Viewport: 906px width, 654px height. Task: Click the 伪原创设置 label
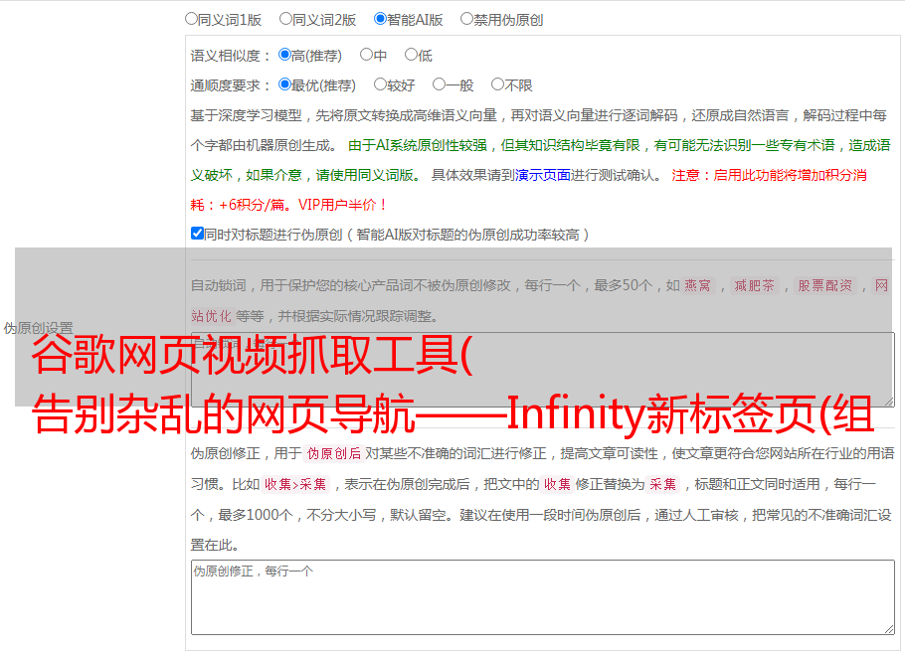tap(38, 328)
